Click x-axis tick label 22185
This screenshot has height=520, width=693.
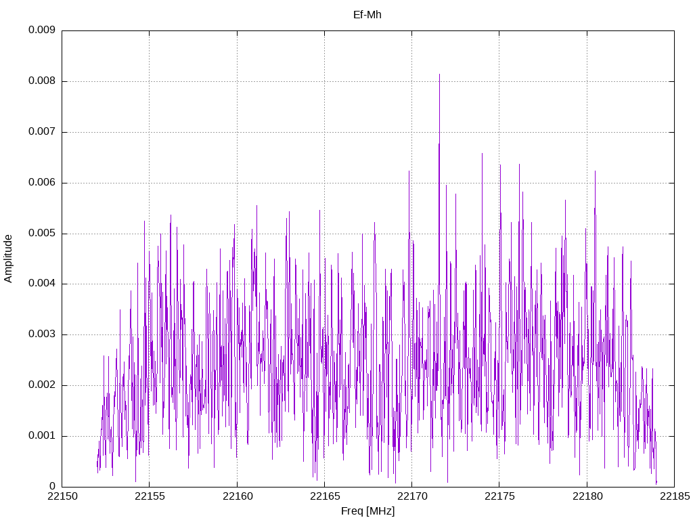click(x=675, y=496)
